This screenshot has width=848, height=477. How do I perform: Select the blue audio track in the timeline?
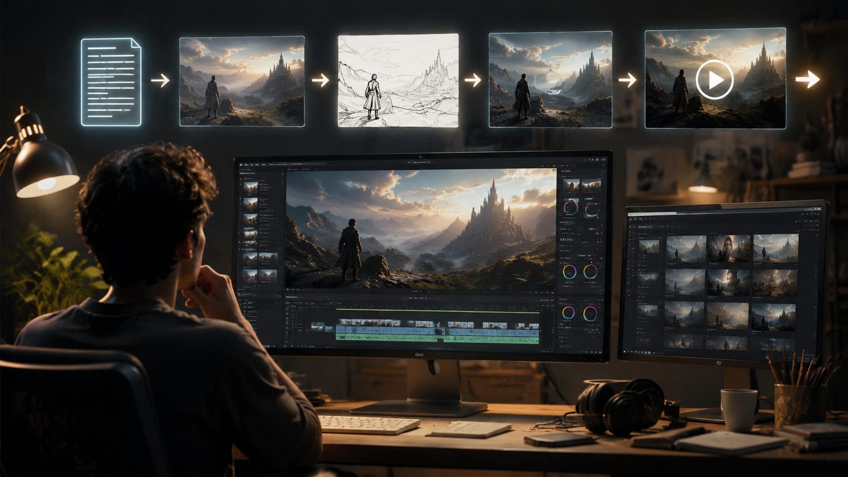click(x=438, y=330)
